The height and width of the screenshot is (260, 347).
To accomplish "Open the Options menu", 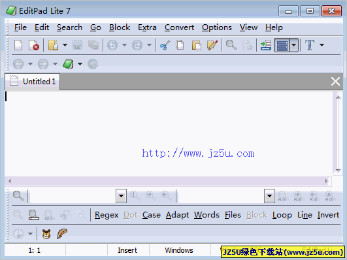I will point(217,27).
